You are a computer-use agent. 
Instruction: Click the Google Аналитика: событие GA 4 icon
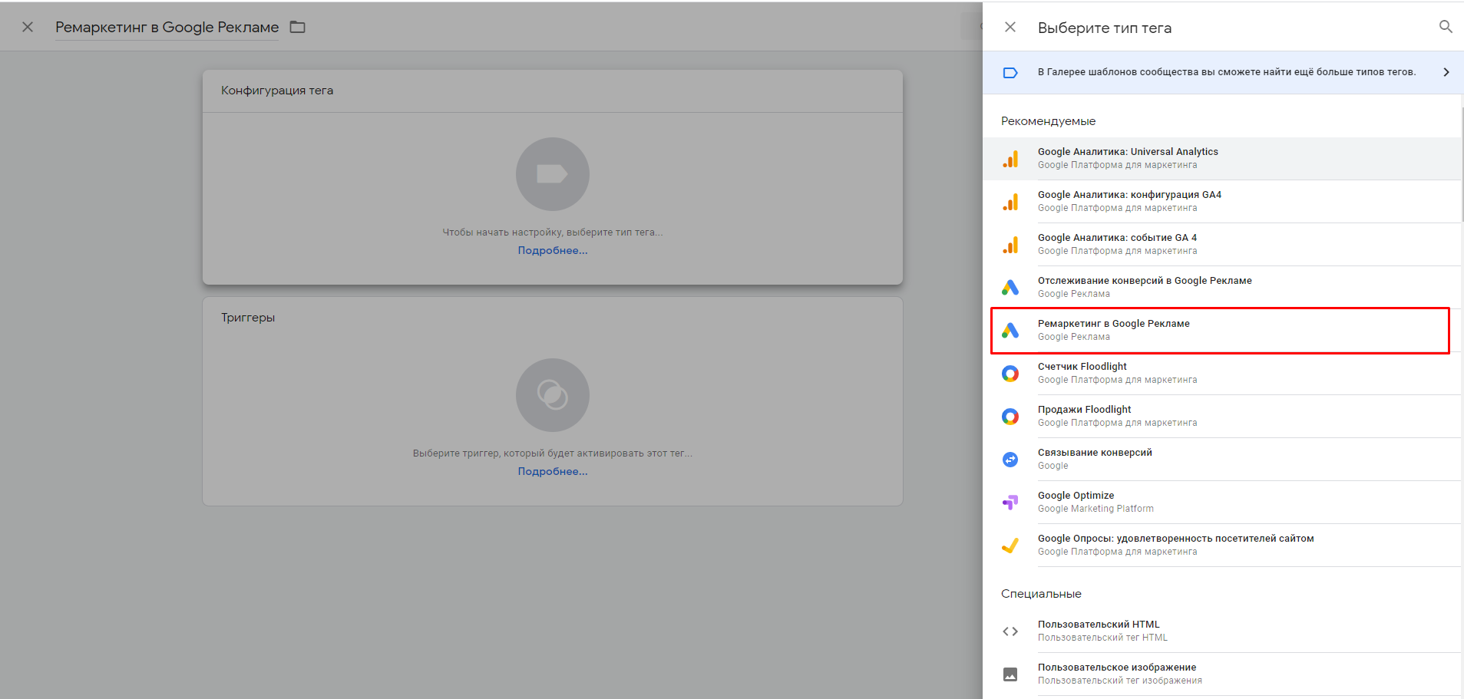click(1010, 245)
